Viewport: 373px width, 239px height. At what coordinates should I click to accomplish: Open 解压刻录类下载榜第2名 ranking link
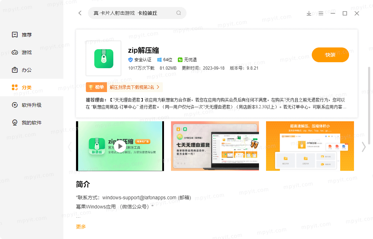[132, 87]
